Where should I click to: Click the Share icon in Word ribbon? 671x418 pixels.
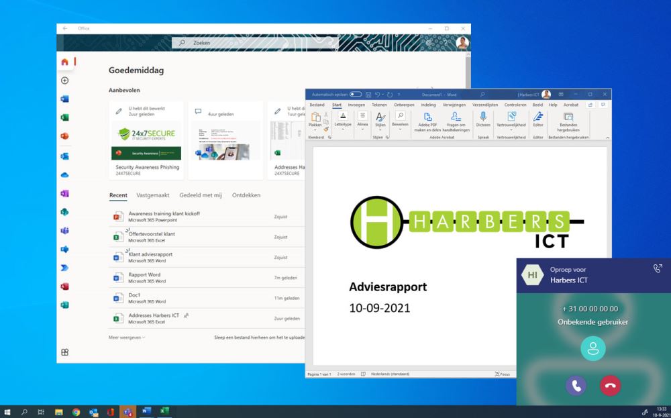[x=590, y=105]
